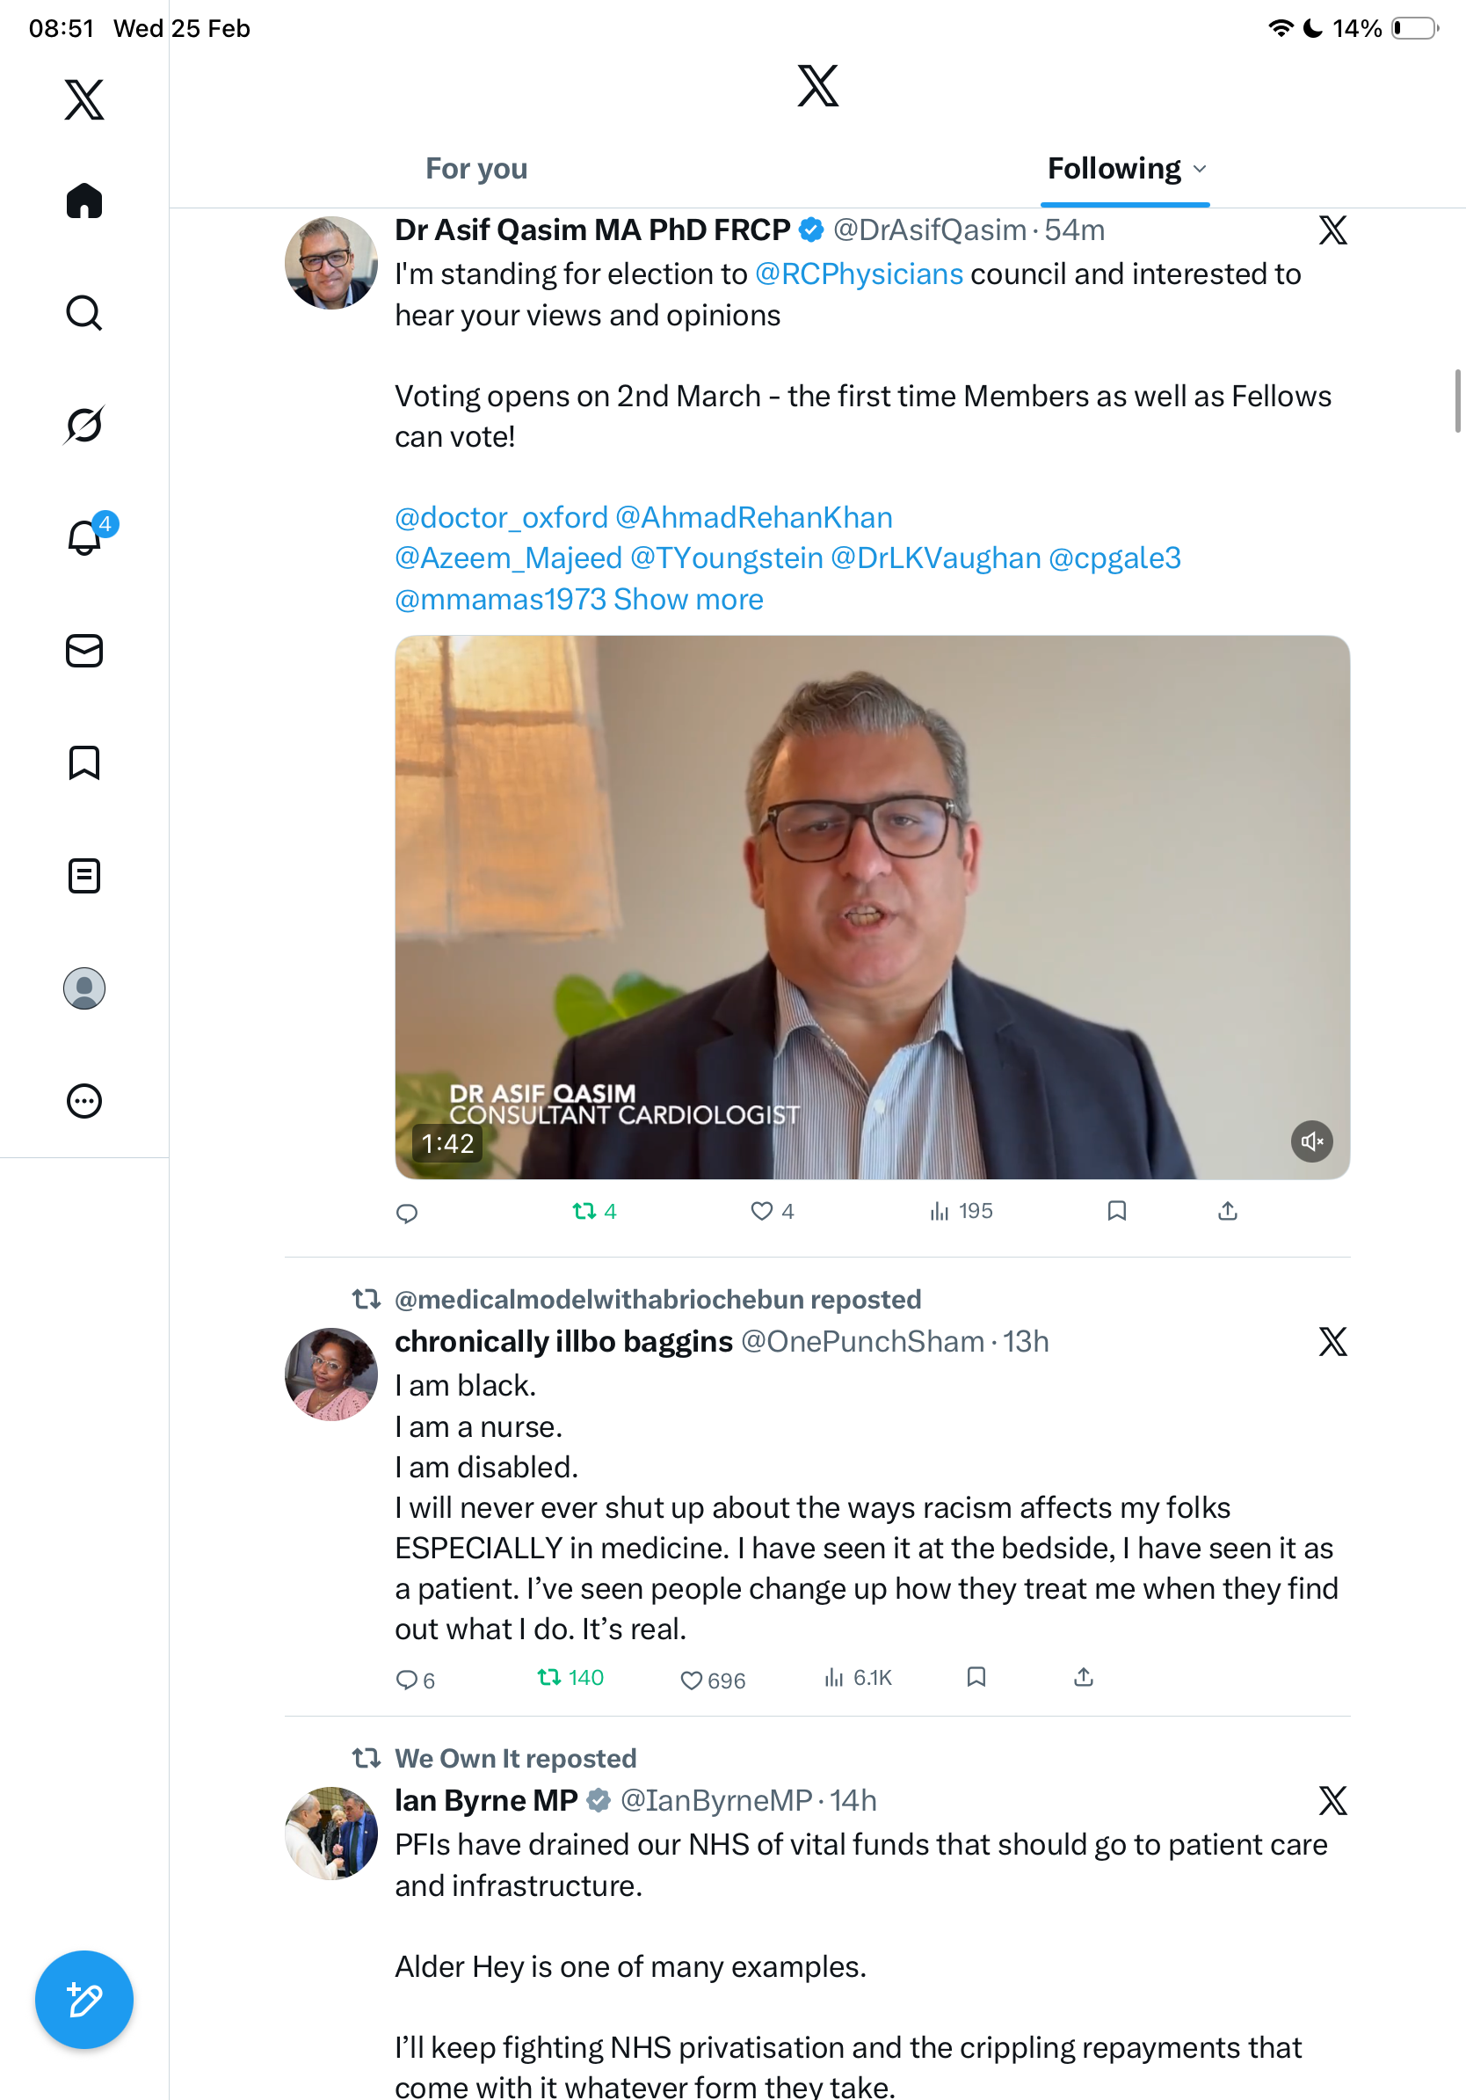Expand the Following tab chevron
The image size is (1466, 2100).
pos(1200,169)
